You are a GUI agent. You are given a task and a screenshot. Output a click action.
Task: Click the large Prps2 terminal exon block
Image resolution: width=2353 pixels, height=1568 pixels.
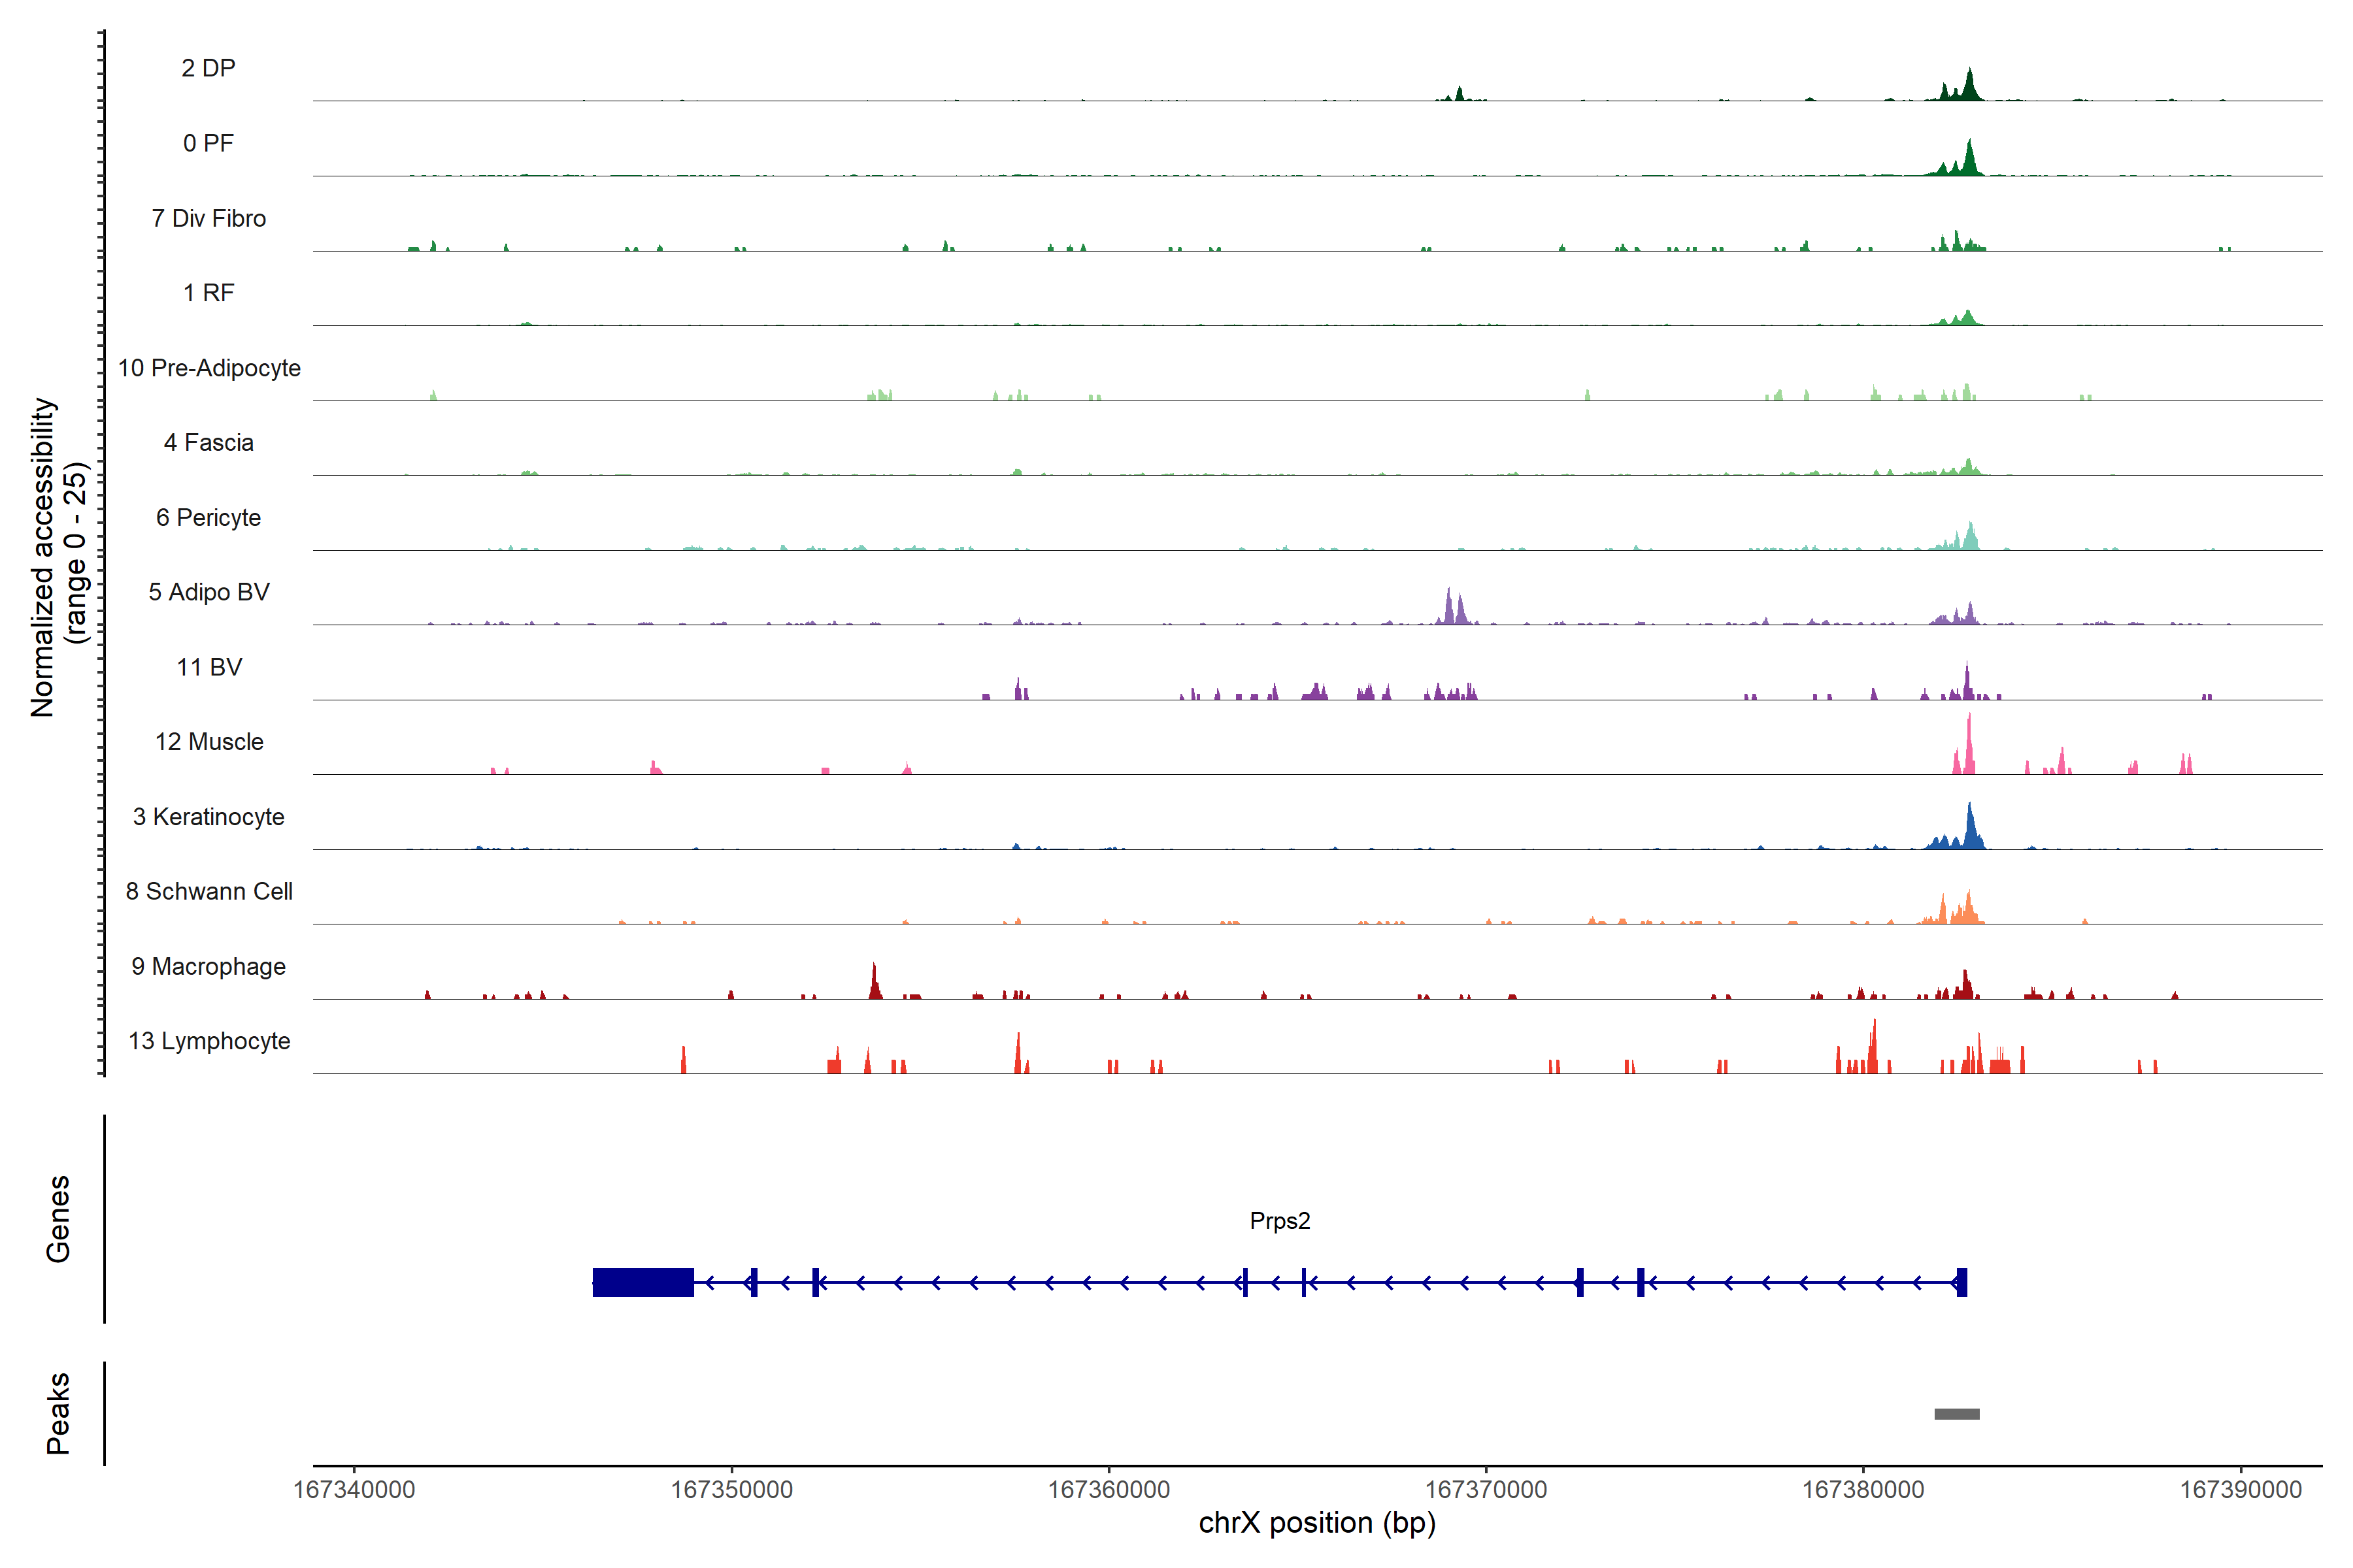point(642,1282)
